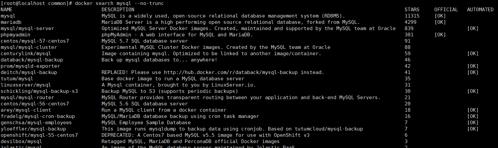Select the image name 'genschsa/mysql-employees'
This screenshot has height=148, width=498.
(36, 123)
